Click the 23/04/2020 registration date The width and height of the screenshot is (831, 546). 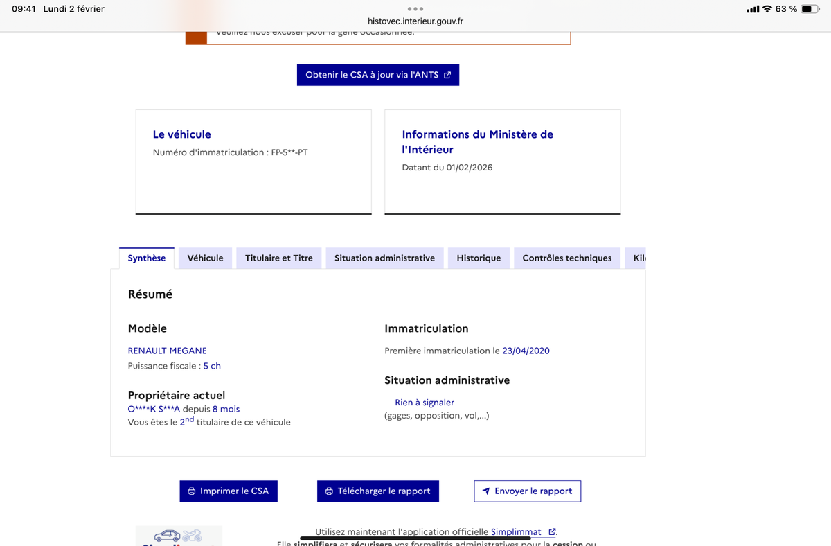[x=526, y=351]
